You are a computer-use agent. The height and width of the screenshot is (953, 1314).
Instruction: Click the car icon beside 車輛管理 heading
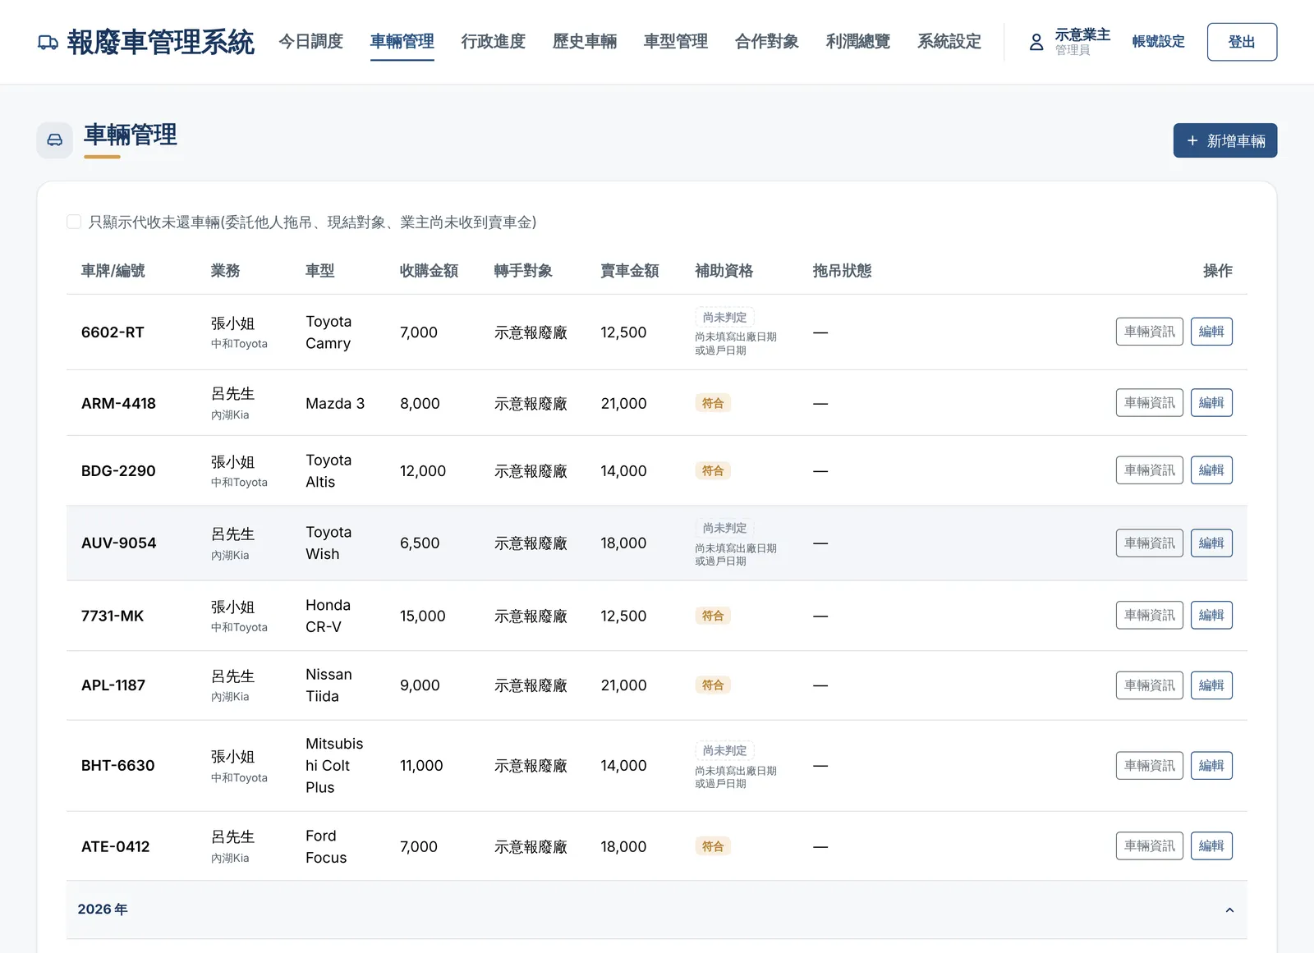(x=54, y=140)
